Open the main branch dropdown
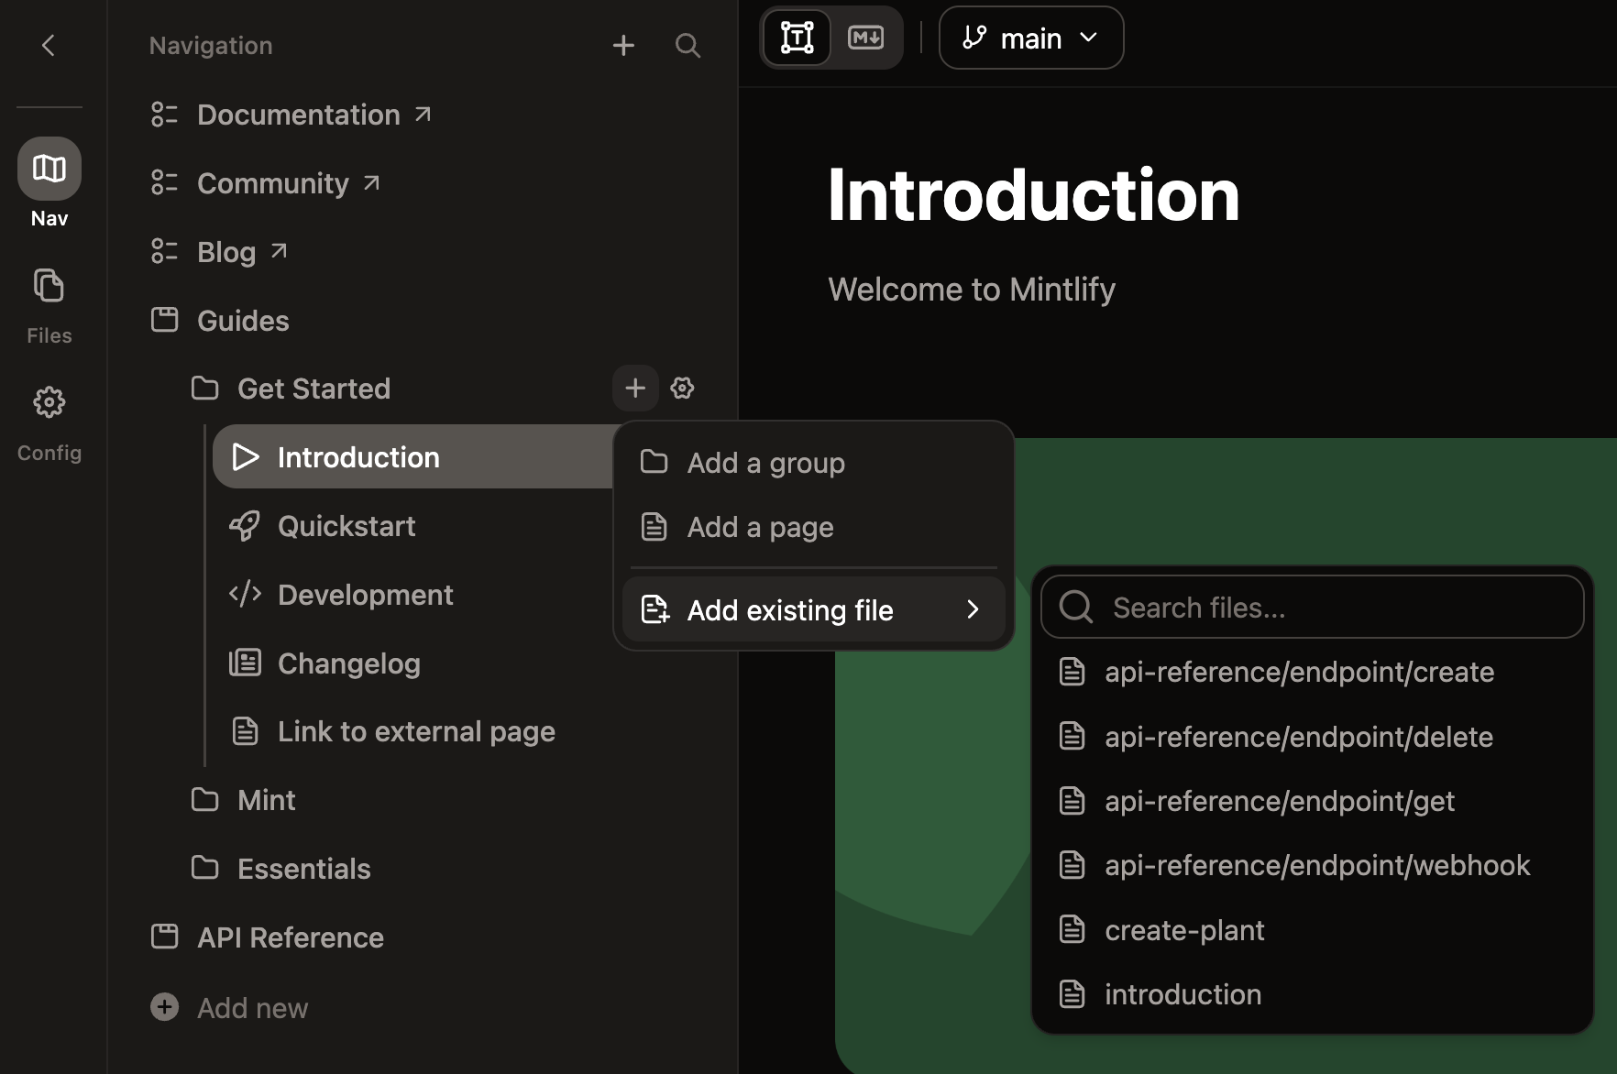This screenshot has height=1074, width=1617. (1030, 38)
